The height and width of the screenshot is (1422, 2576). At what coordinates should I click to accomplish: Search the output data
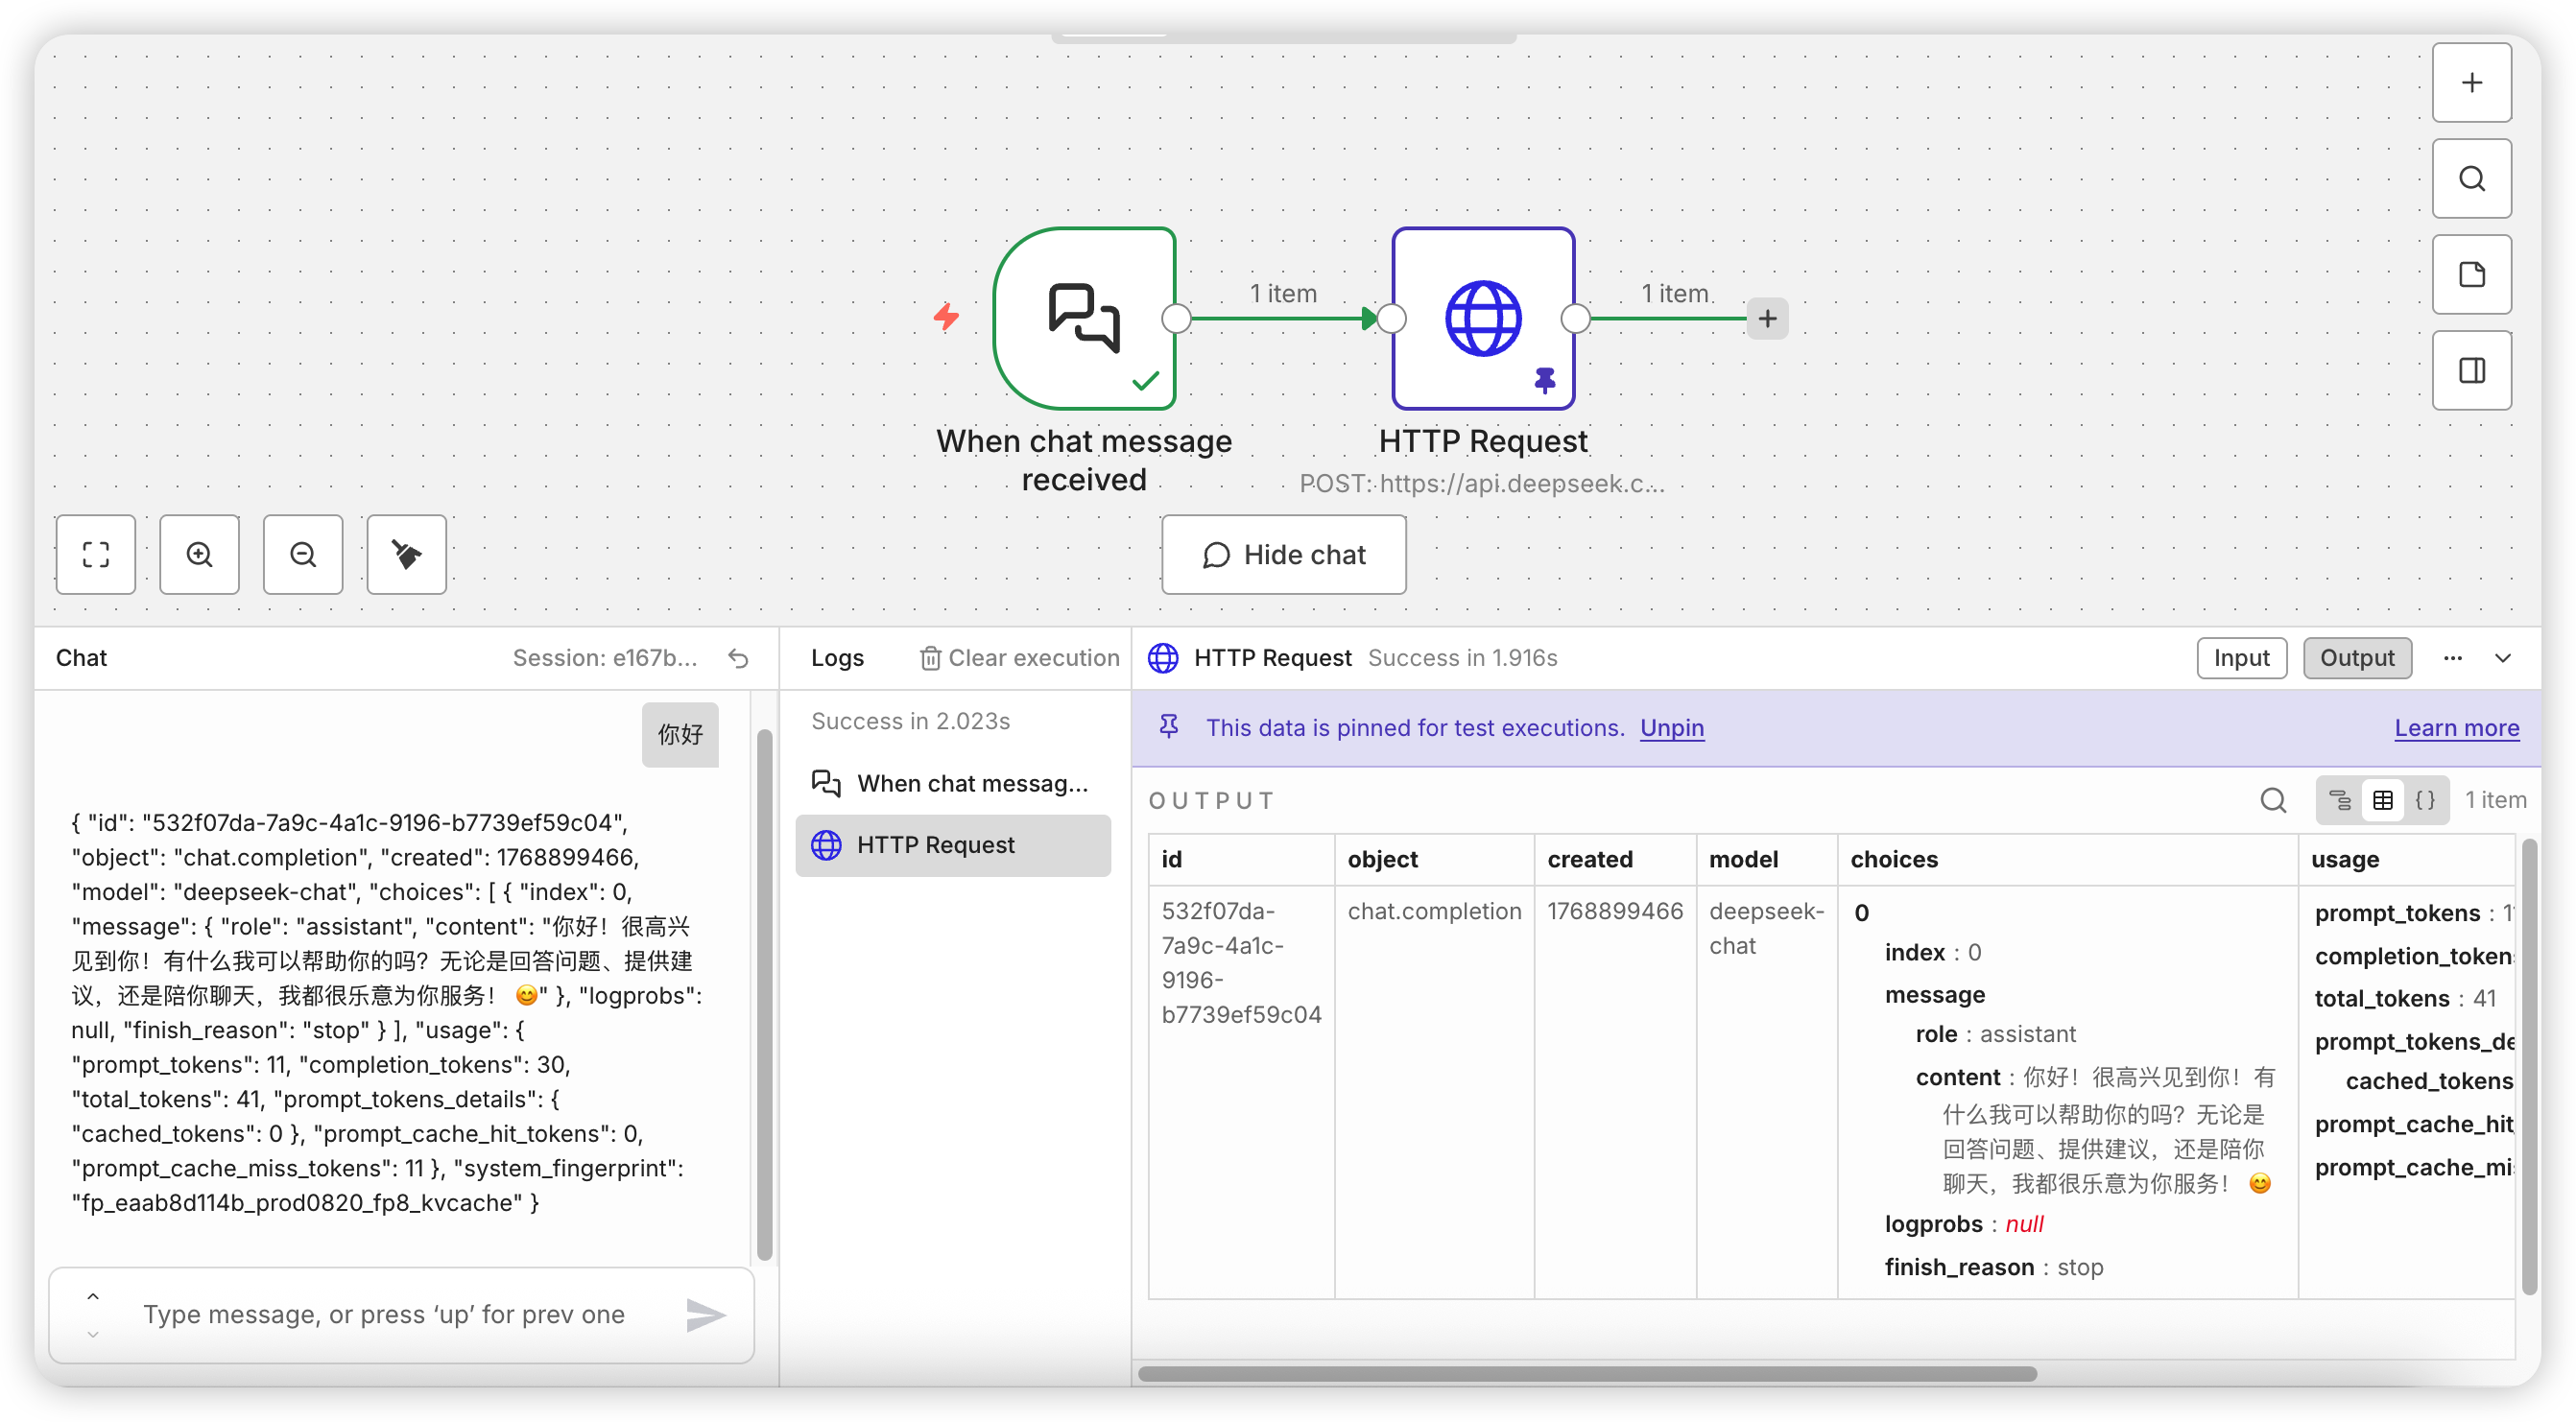tap(2273, 800)
